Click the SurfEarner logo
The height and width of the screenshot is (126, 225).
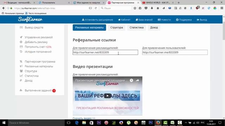(x=30, y=19)
